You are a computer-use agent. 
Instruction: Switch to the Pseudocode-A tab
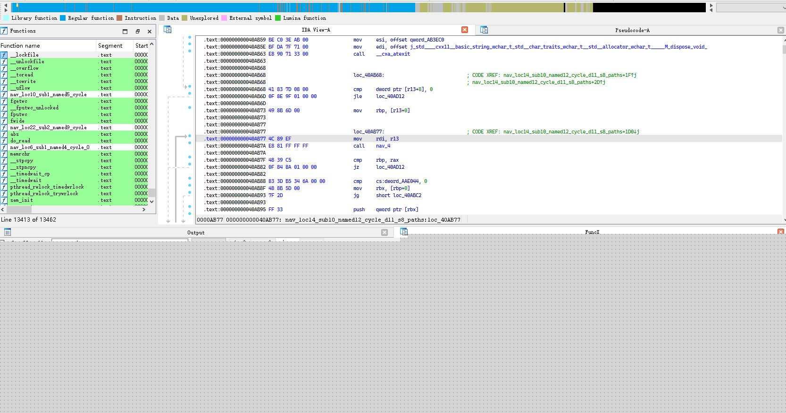click(632, 30)
